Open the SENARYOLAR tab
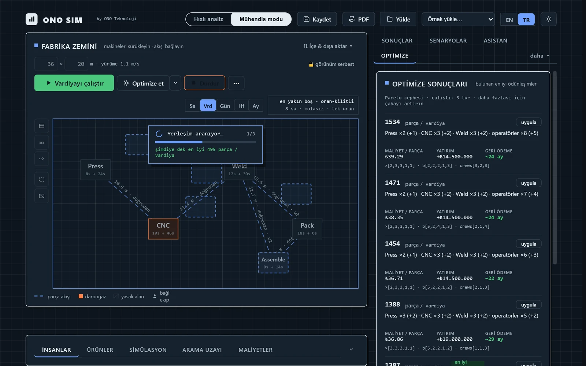The image size is (586, 366). [448, 41]
